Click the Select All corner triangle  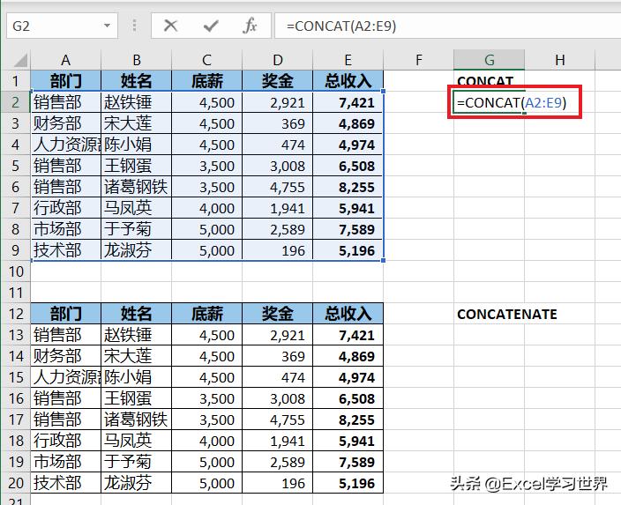tap(15, 60)
